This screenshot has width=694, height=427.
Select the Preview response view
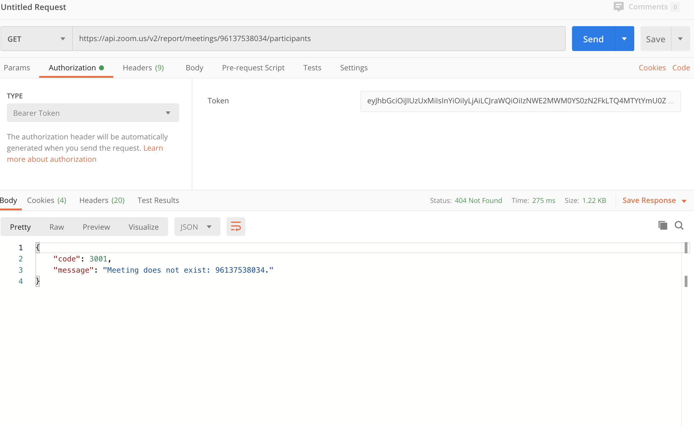(96, 227)
